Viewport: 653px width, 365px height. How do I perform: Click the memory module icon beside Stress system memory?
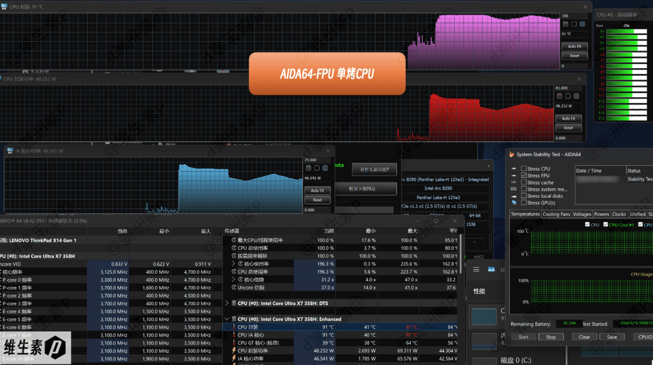tap(514, 189)
